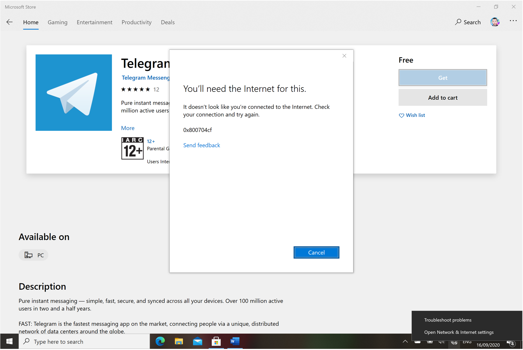Open the Action Center notification icon
The width and height of the screenshot is (523, 350).
click(511, 343)
